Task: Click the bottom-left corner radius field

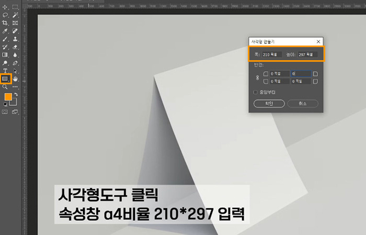Action: (280, 81)
